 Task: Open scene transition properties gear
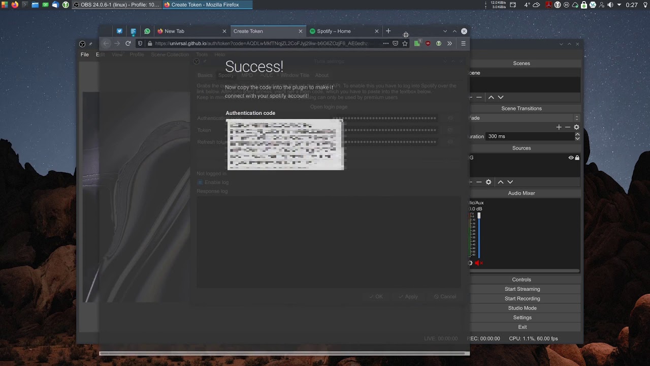coord(576,127)
